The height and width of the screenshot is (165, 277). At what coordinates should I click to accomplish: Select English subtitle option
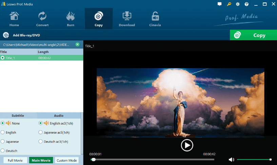pos(3,133)
